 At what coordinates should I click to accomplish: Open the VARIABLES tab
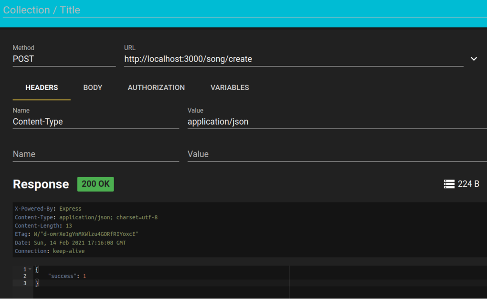[230, 88]
